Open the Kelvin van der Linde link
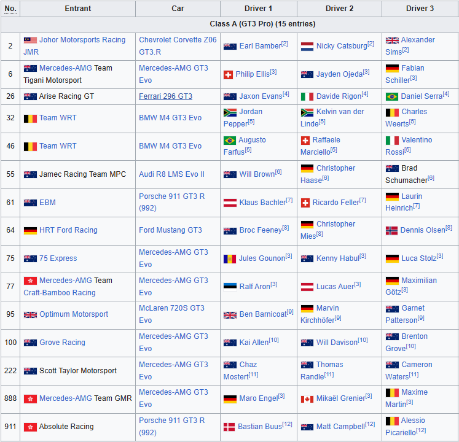Viewport: 459px width, 442px height. pyautogui.click(x=332, y=118)
